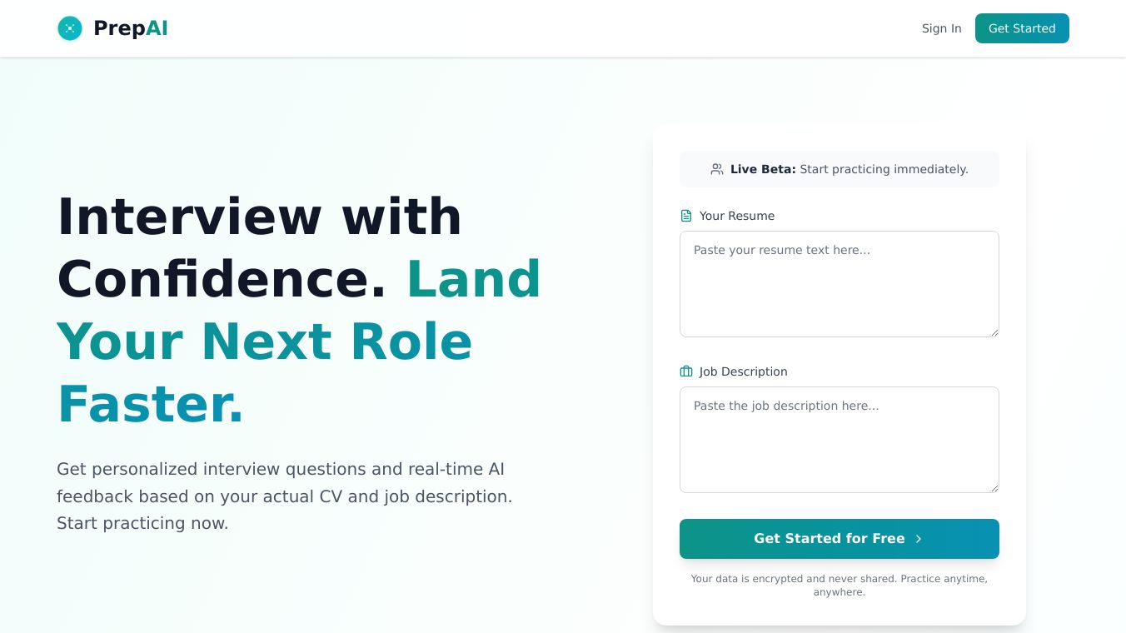Click the people icon beside Live Beta

717,169
